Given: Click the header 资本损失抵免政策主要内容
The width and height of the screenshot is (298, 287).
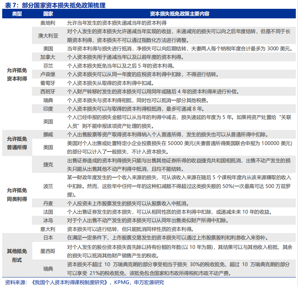Looking at the screenshot, I should [x=179, y=14].
